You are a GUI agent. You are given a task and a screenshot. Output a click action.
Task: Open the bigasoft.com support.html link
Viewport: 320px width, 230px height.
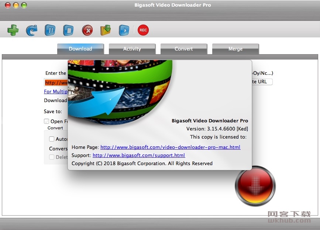(139, 155)
